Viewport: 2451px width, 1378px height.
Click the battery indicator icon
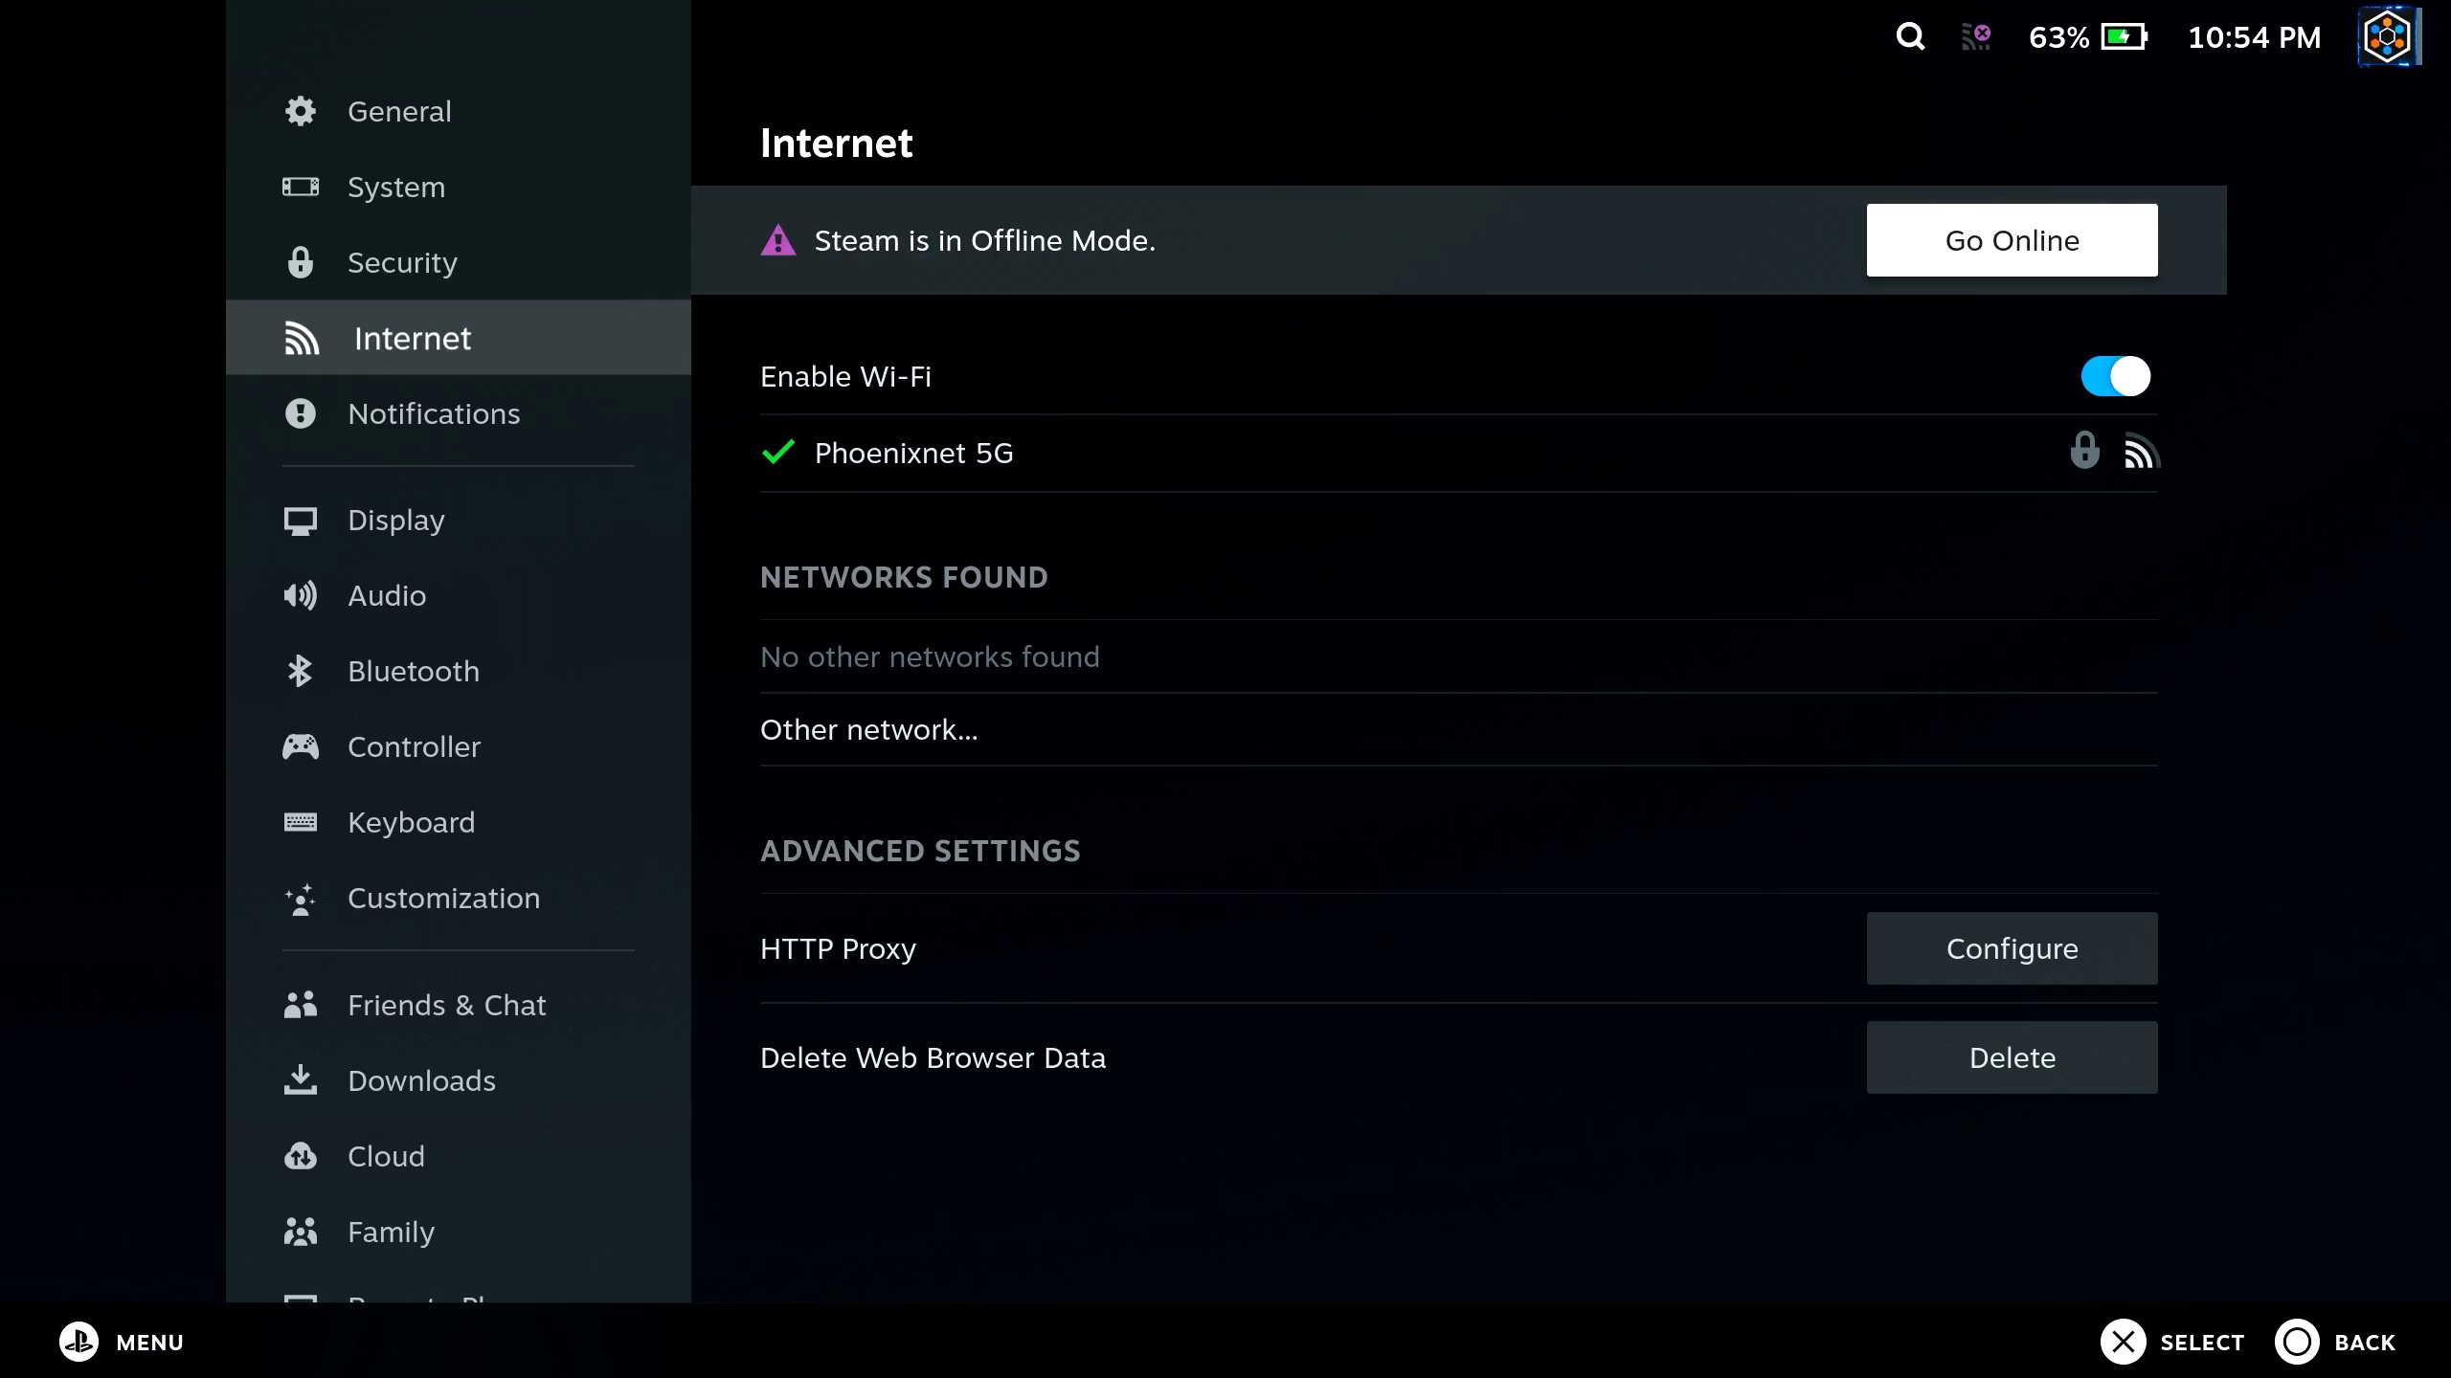(2124, 37)
